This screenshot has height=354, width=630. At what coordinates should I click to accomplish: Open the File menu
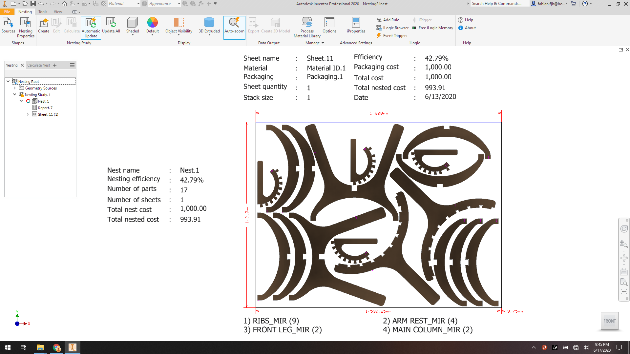(x=7, y=12)
